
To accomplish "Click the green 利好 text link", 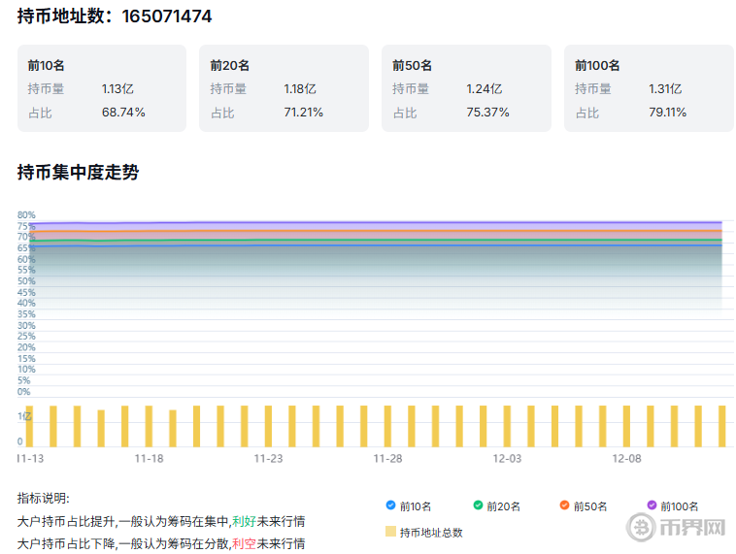I will tap(244, 521).
